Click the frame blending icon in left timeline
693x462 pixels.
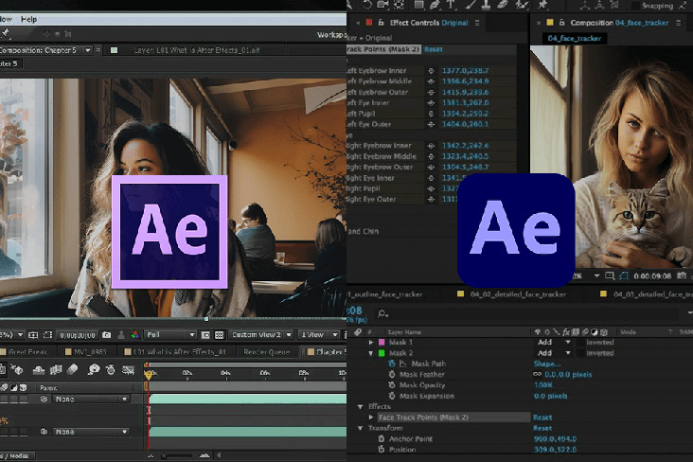click(x=56, y=369)
